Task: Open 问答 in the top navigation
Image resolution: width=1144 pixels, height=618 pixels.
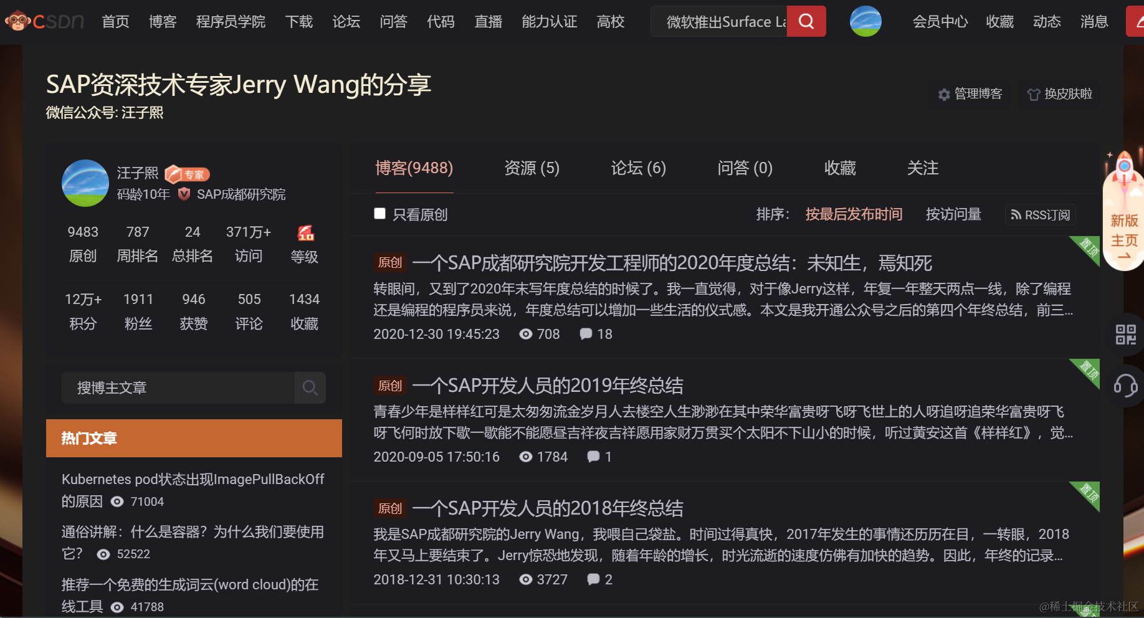Action: pyautogui.click(x=394, y=22)
